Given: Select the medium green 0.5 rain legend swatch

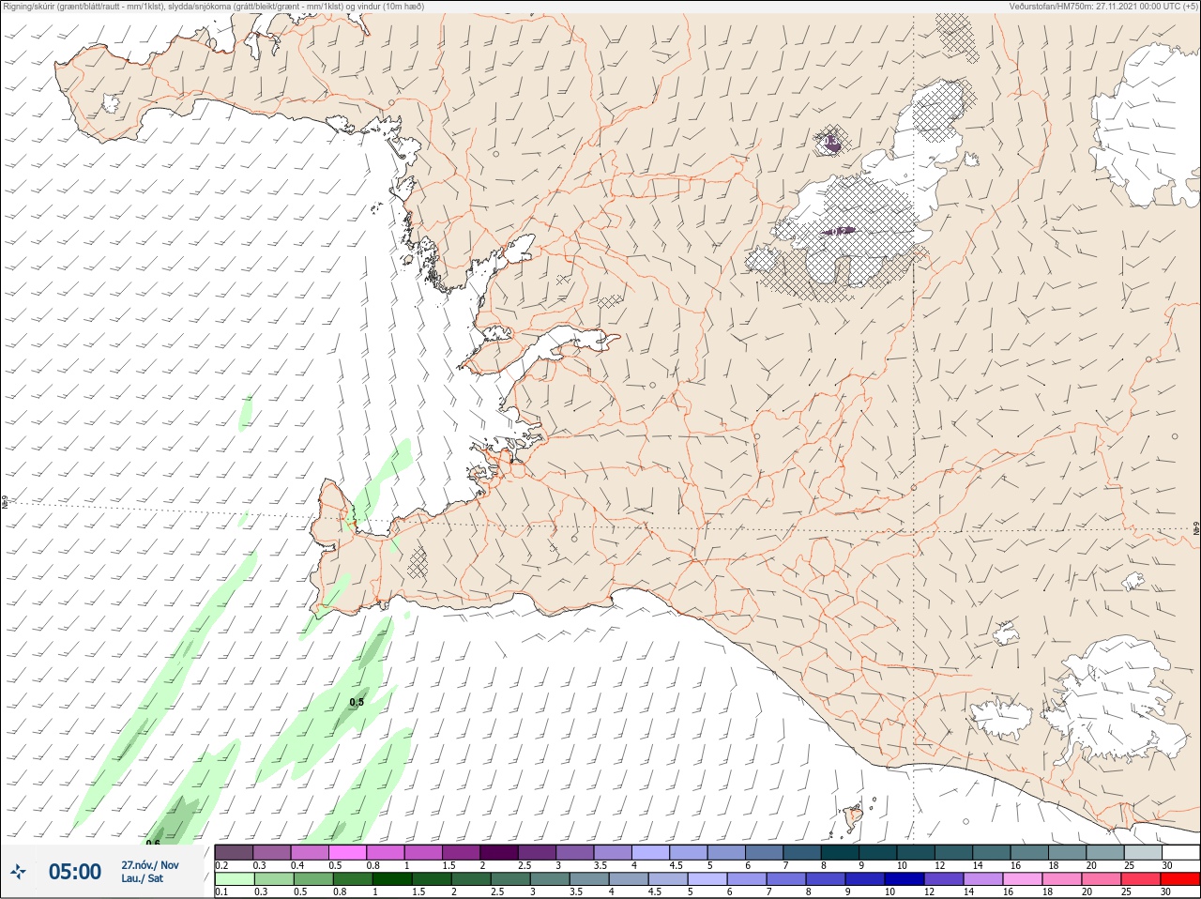Looking at the screenshot, I should tap(313, 879).
